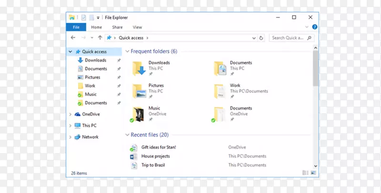This screenshot has height=193, width=381.
Task: Select the 'Gift ideas for Stan!' file
Action: coord(159,147)
